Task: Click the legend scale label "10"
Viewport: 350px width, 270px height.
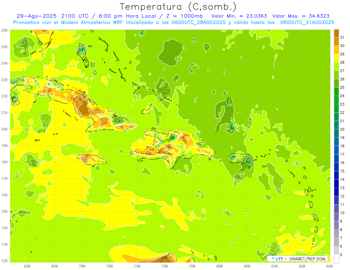Action: (342, 213)
